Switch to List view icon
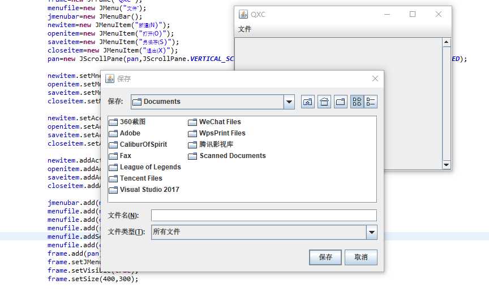Viewport: 489px width, 302px height. click(x=357, y=102)
